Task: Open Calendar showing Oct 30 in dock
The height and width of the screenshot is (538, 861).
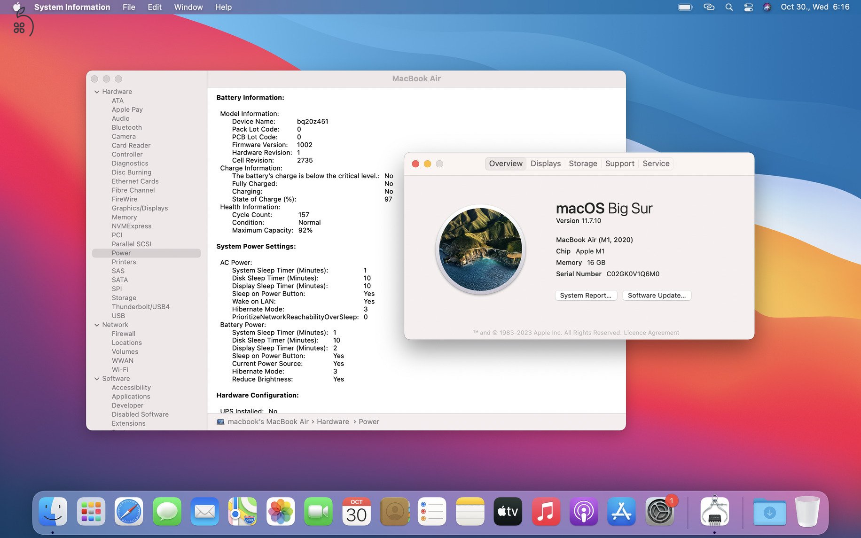Action: pyautogui.click(x=356, y=511)
